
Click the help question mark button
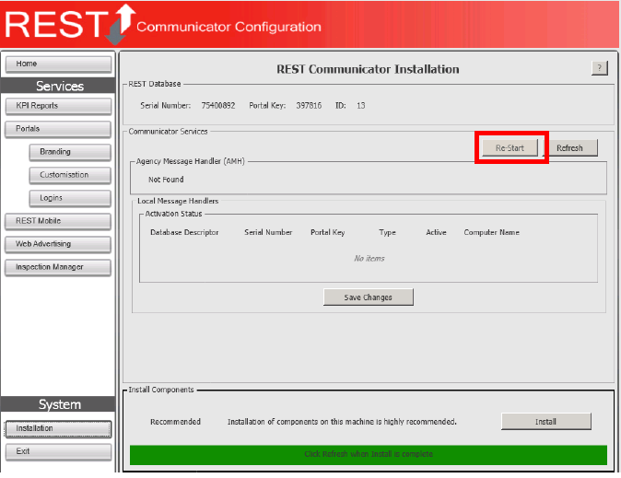(600, 68)
